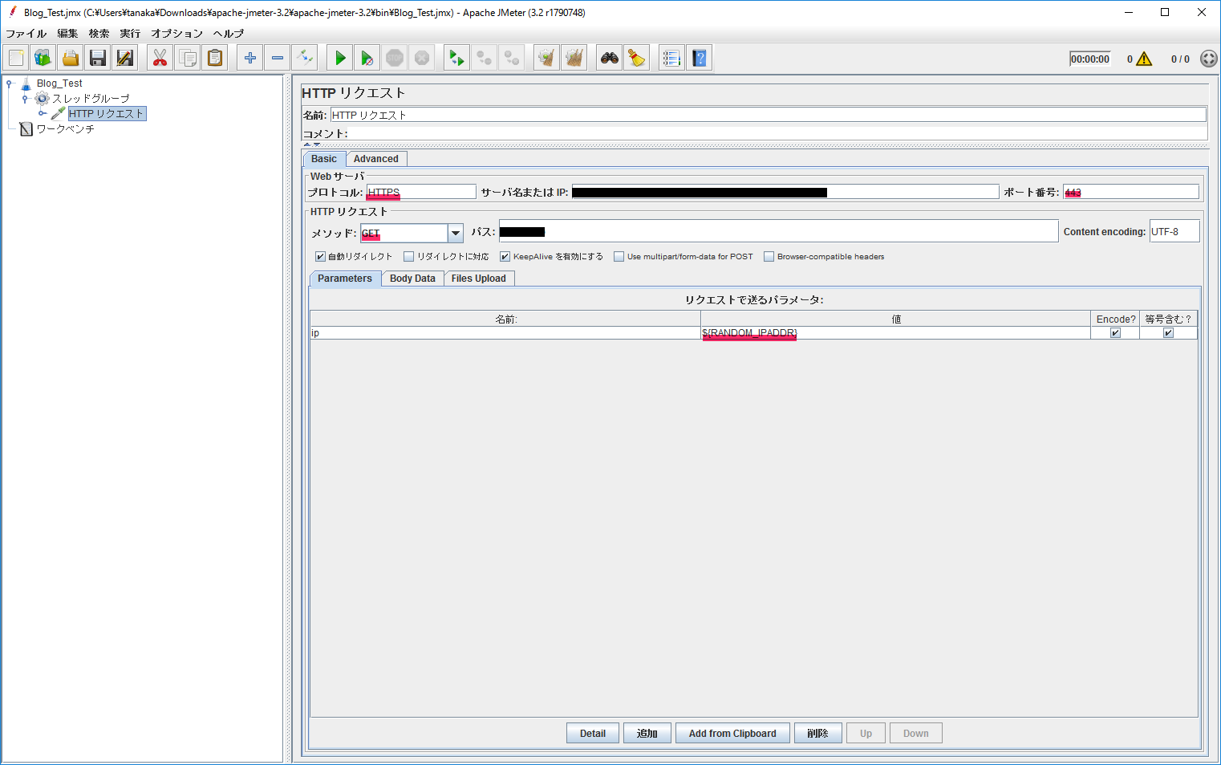Open the ヘルプ menu
The image size is (1221, 765).
click(229, 34)
